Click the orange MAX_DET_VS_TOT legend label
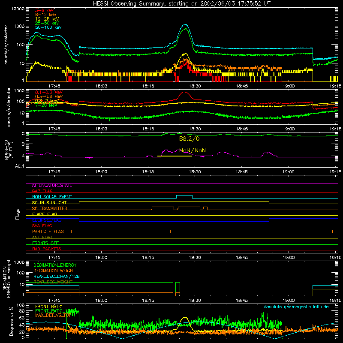This screenshot has height=343, width=343. point(53,315)
